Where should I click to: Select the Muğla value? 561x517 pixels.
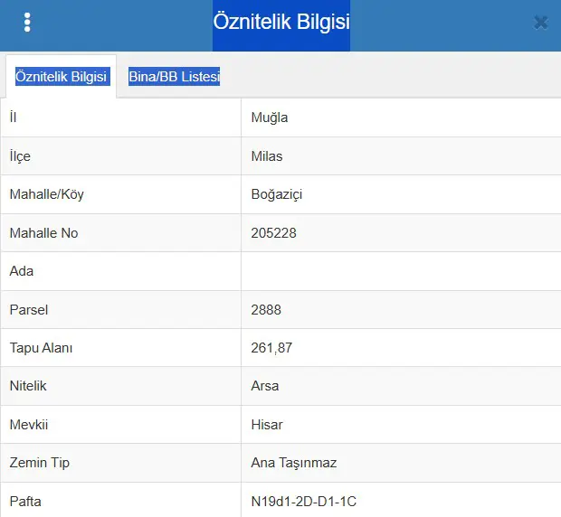tap(270, 117)
